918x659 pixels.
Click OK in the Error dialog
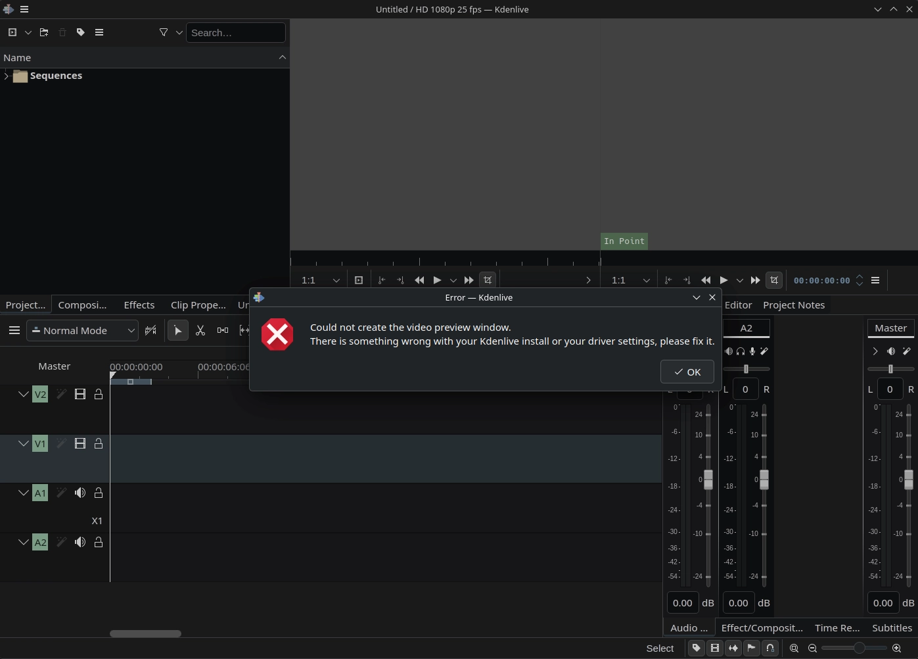click(687, 372)
